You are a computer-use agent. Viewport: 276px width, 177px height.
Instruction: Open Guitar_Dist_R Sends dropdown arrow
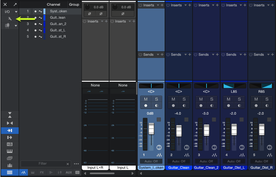point(268,54)
